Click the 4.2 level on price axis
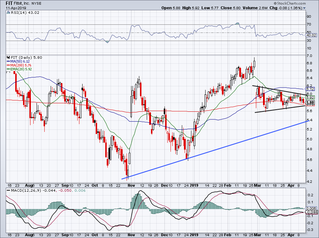The height and width of the screenshot is (238, 319). coord(309,181)
